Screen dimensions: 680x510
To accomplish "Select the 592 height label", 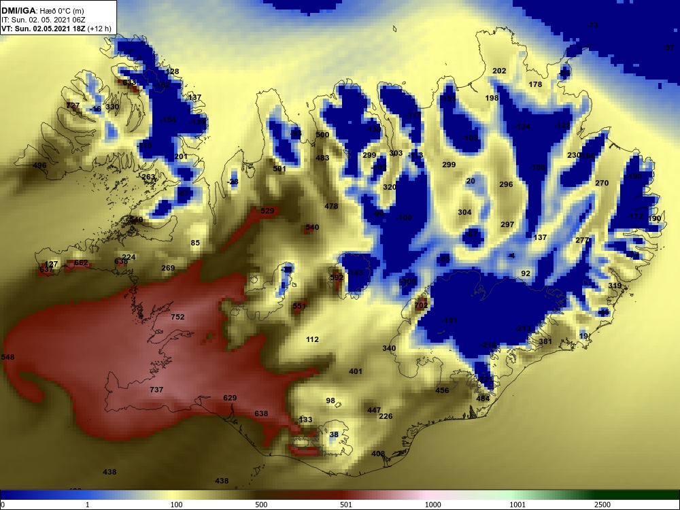I will click(337, 277).
